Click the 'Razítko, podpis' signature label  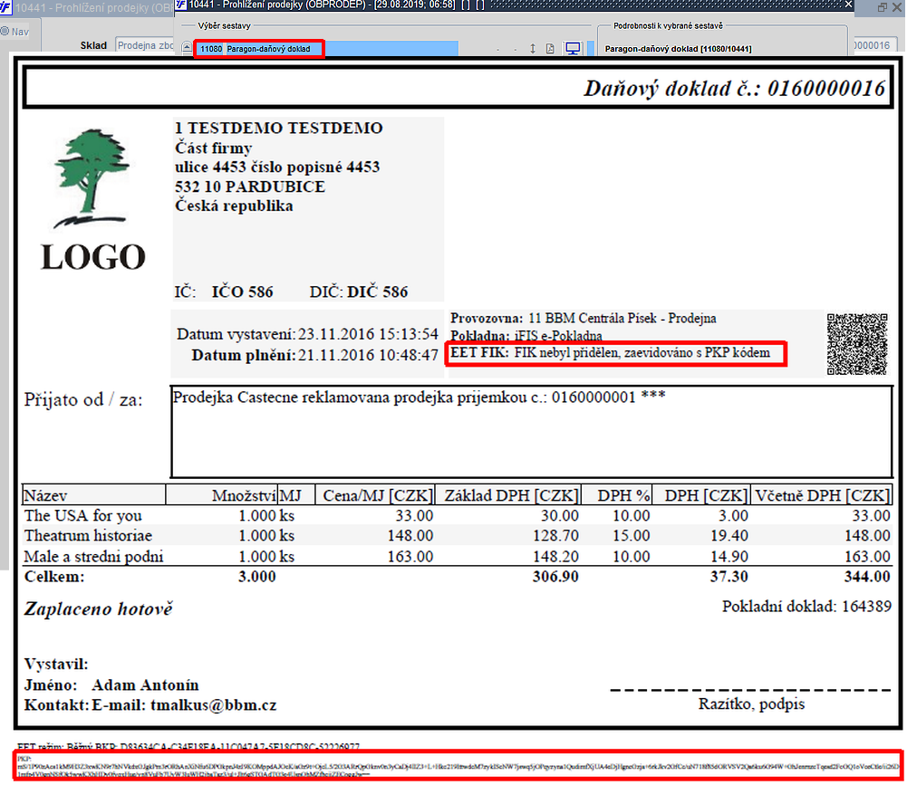[x=751, y=704]
